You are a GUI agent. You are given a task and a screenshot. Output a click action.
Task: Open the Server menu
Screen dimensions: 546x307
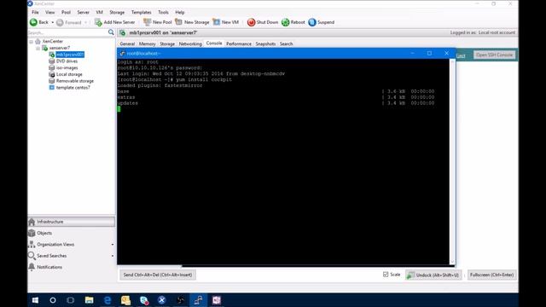click(84, 12)
